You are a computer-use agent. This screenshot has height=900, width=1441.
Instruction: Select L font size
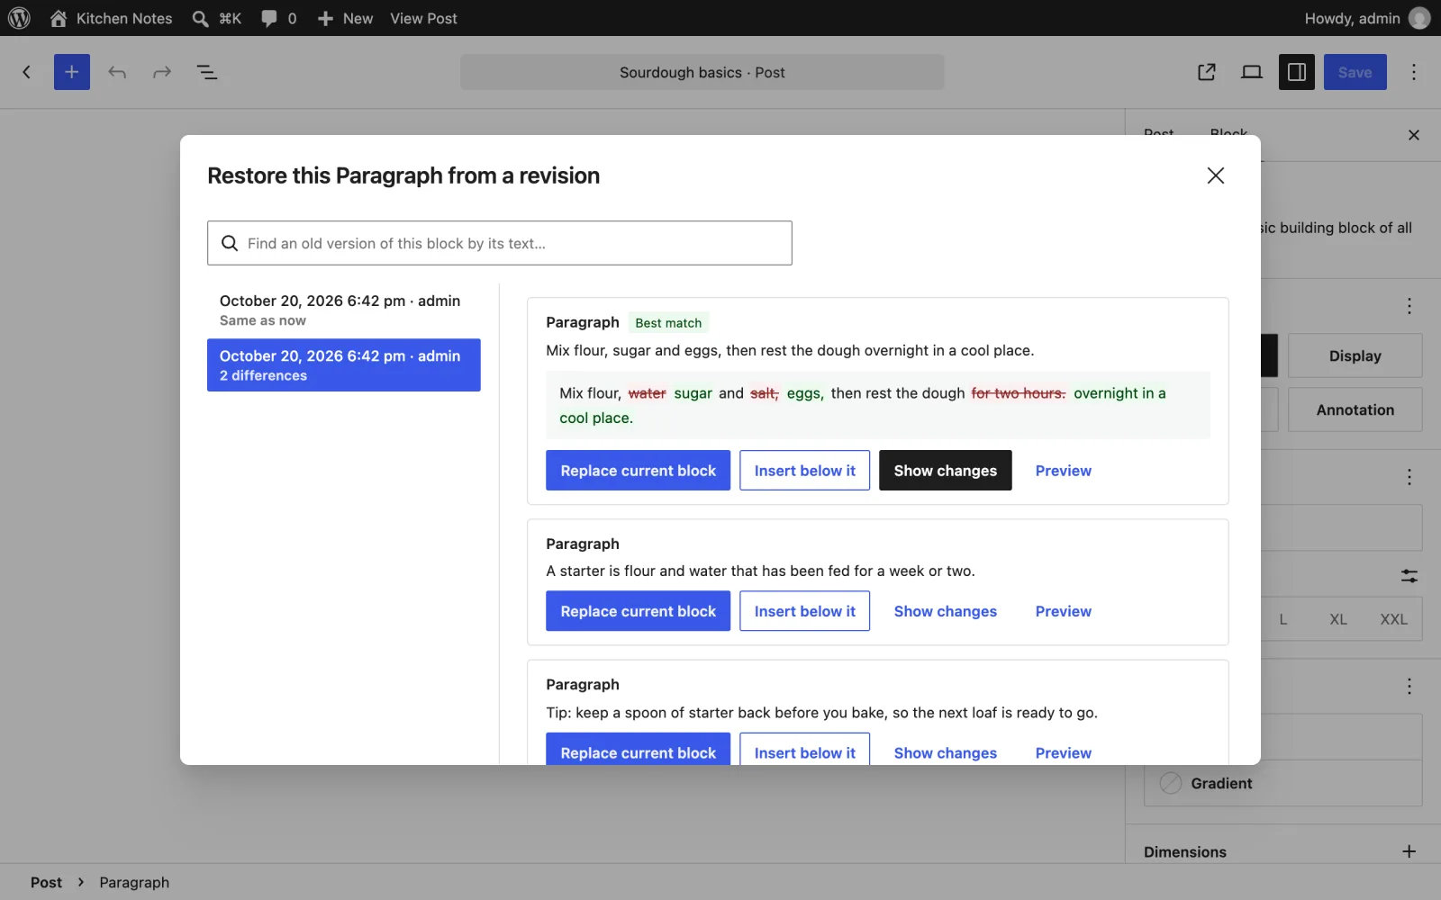(1283, 619)
